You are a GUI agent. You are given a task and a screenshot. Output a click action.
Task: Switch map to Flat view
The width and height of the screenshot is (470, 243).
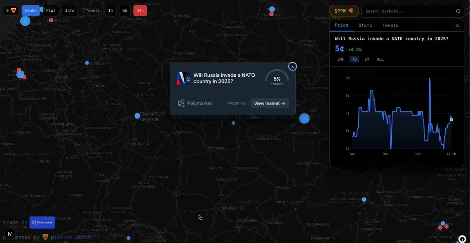click(x=51, y=11)
